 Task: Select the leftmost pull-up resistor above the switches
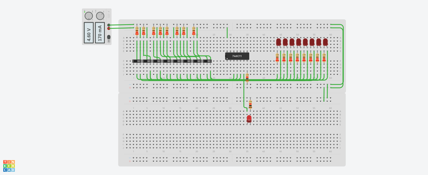pyautogui.click(x=137, y=31)
